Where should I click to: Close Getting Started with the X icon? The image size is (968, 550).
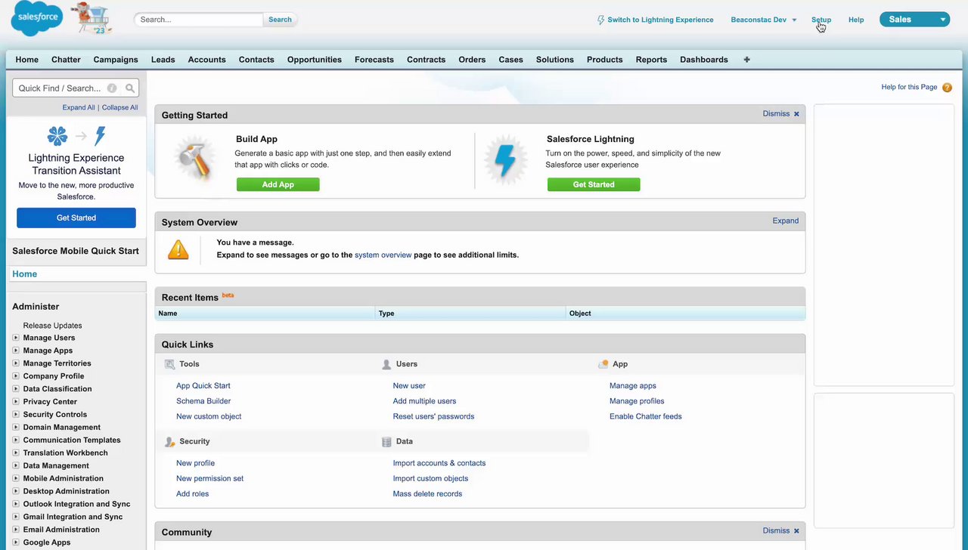click(796, 114)
